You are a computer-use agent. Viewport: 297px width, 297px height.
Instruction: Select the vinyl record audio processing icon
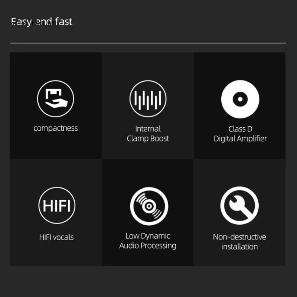149,206
